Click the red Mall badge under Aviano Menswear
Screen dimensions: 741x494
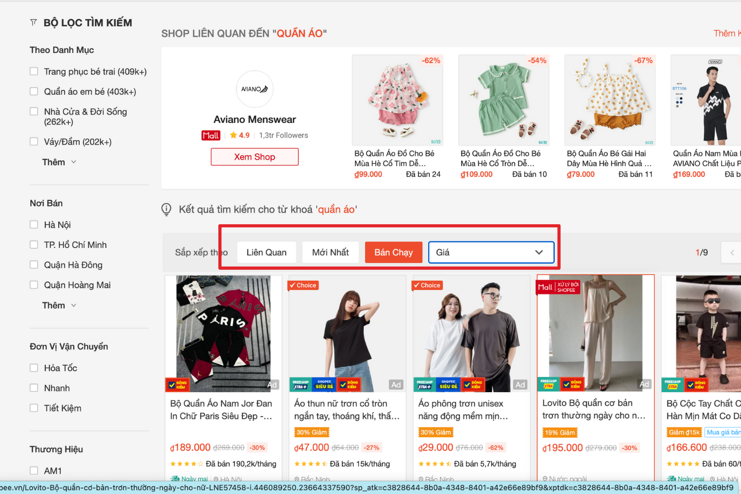coord(211,135)
